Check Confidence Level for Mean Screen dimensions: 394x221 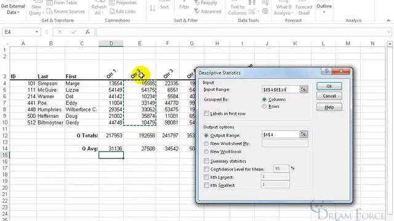(x=206, y=169)
